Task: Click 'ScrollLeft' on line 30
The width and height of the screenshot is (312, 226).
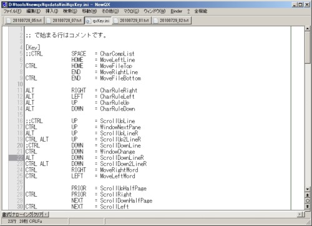Action: [114, 207]
